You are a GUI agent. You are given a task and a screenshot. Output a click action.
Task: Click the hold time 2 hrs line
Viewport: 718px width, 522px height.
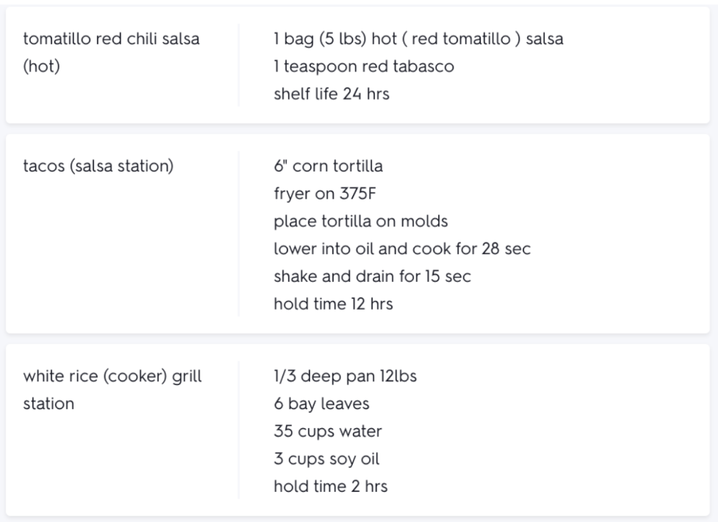(x=331, y=487)
